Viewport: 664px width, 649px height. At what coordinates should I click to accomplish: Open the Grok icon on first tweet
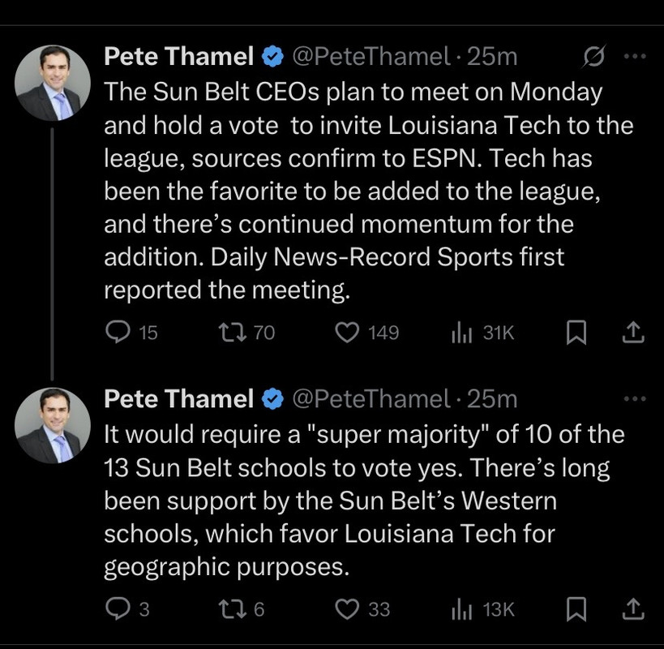coord(594,57)
